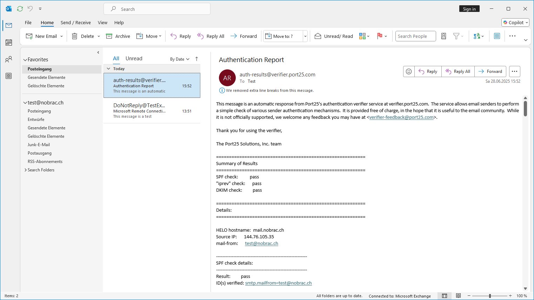Flag the message with Follow Up flag

tap(382, 36)
